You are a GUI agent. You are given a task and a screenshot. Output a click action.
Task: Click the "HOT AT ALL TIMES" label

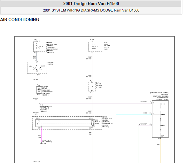37,40
